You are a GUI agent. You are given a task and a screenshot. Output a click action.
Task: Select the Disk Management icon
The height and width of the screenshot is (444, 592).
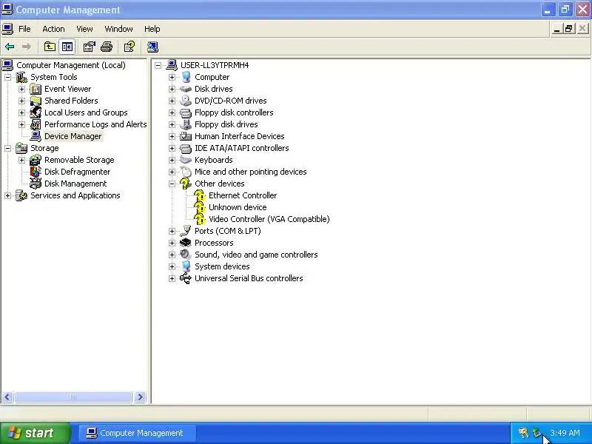click(36, 184)
